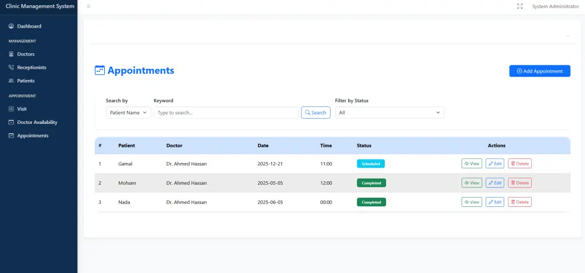585x273 pixels.
Task: Click the Actions column header
Action: point(497,146)
